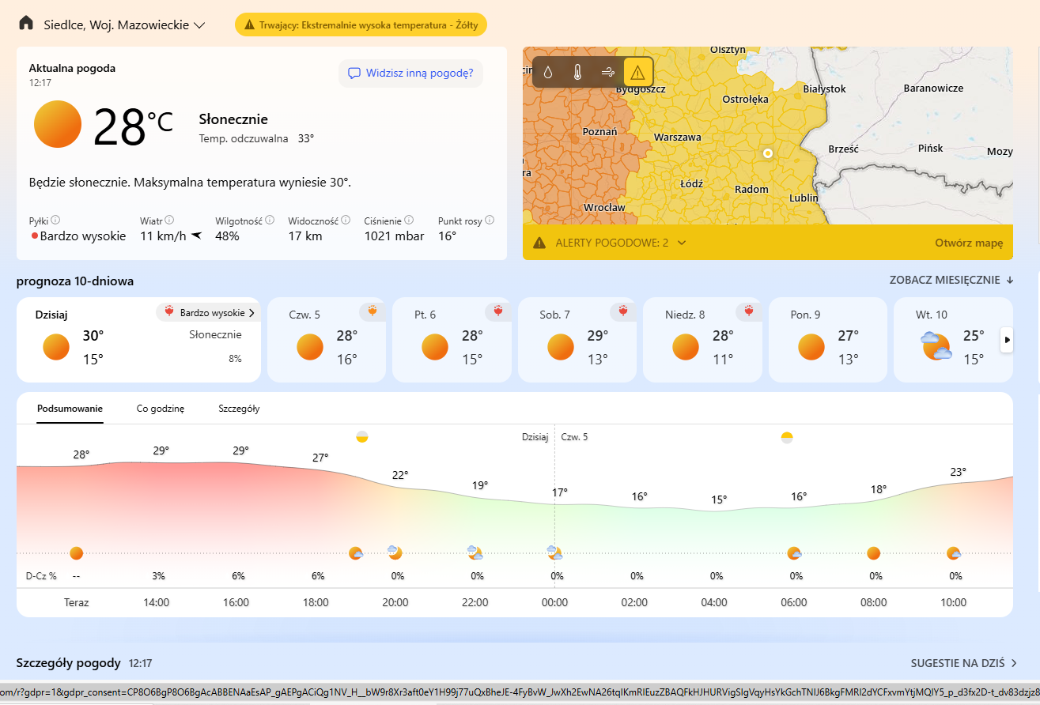Switch map to the temperature thermometer layer
The height and width of the screenshot is (705, 1040).
[578, 73]
